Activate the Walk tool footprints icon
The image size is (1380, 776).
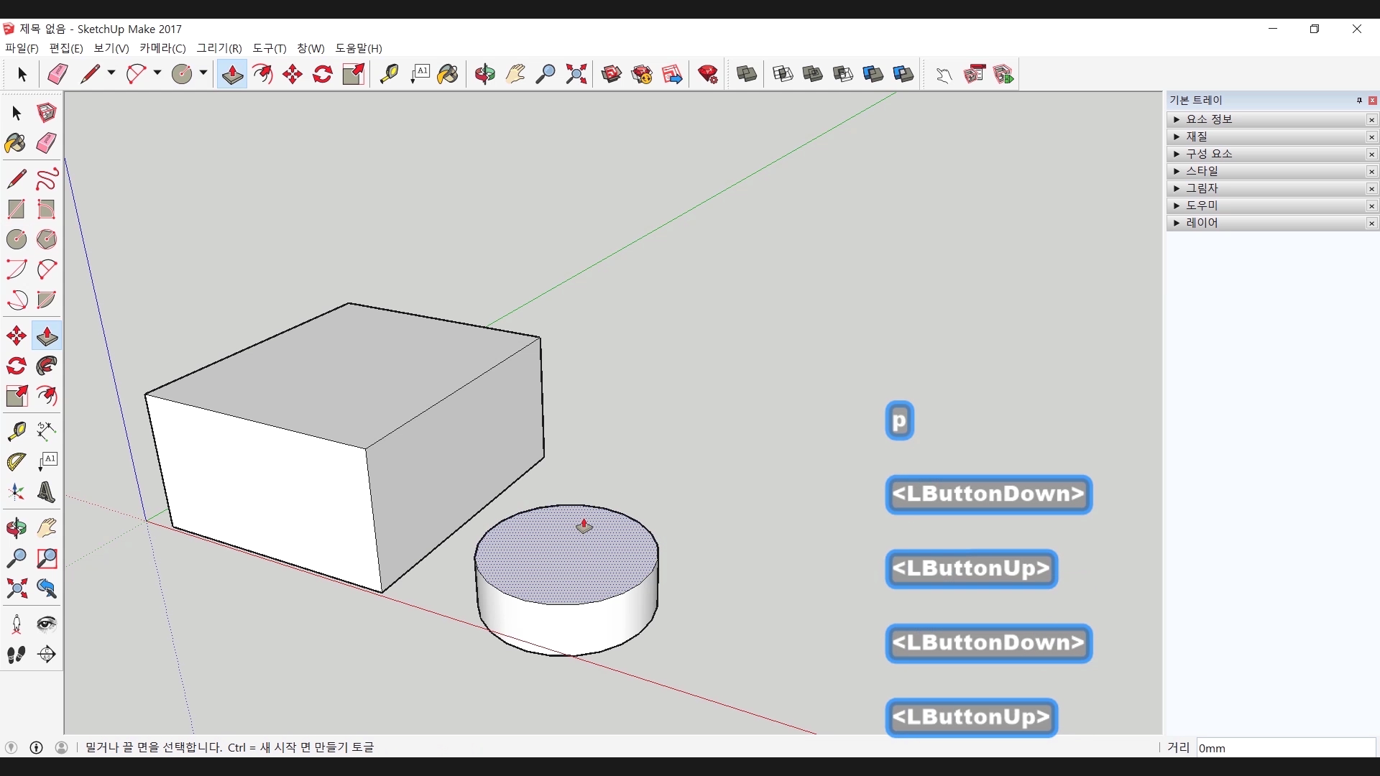16,654
